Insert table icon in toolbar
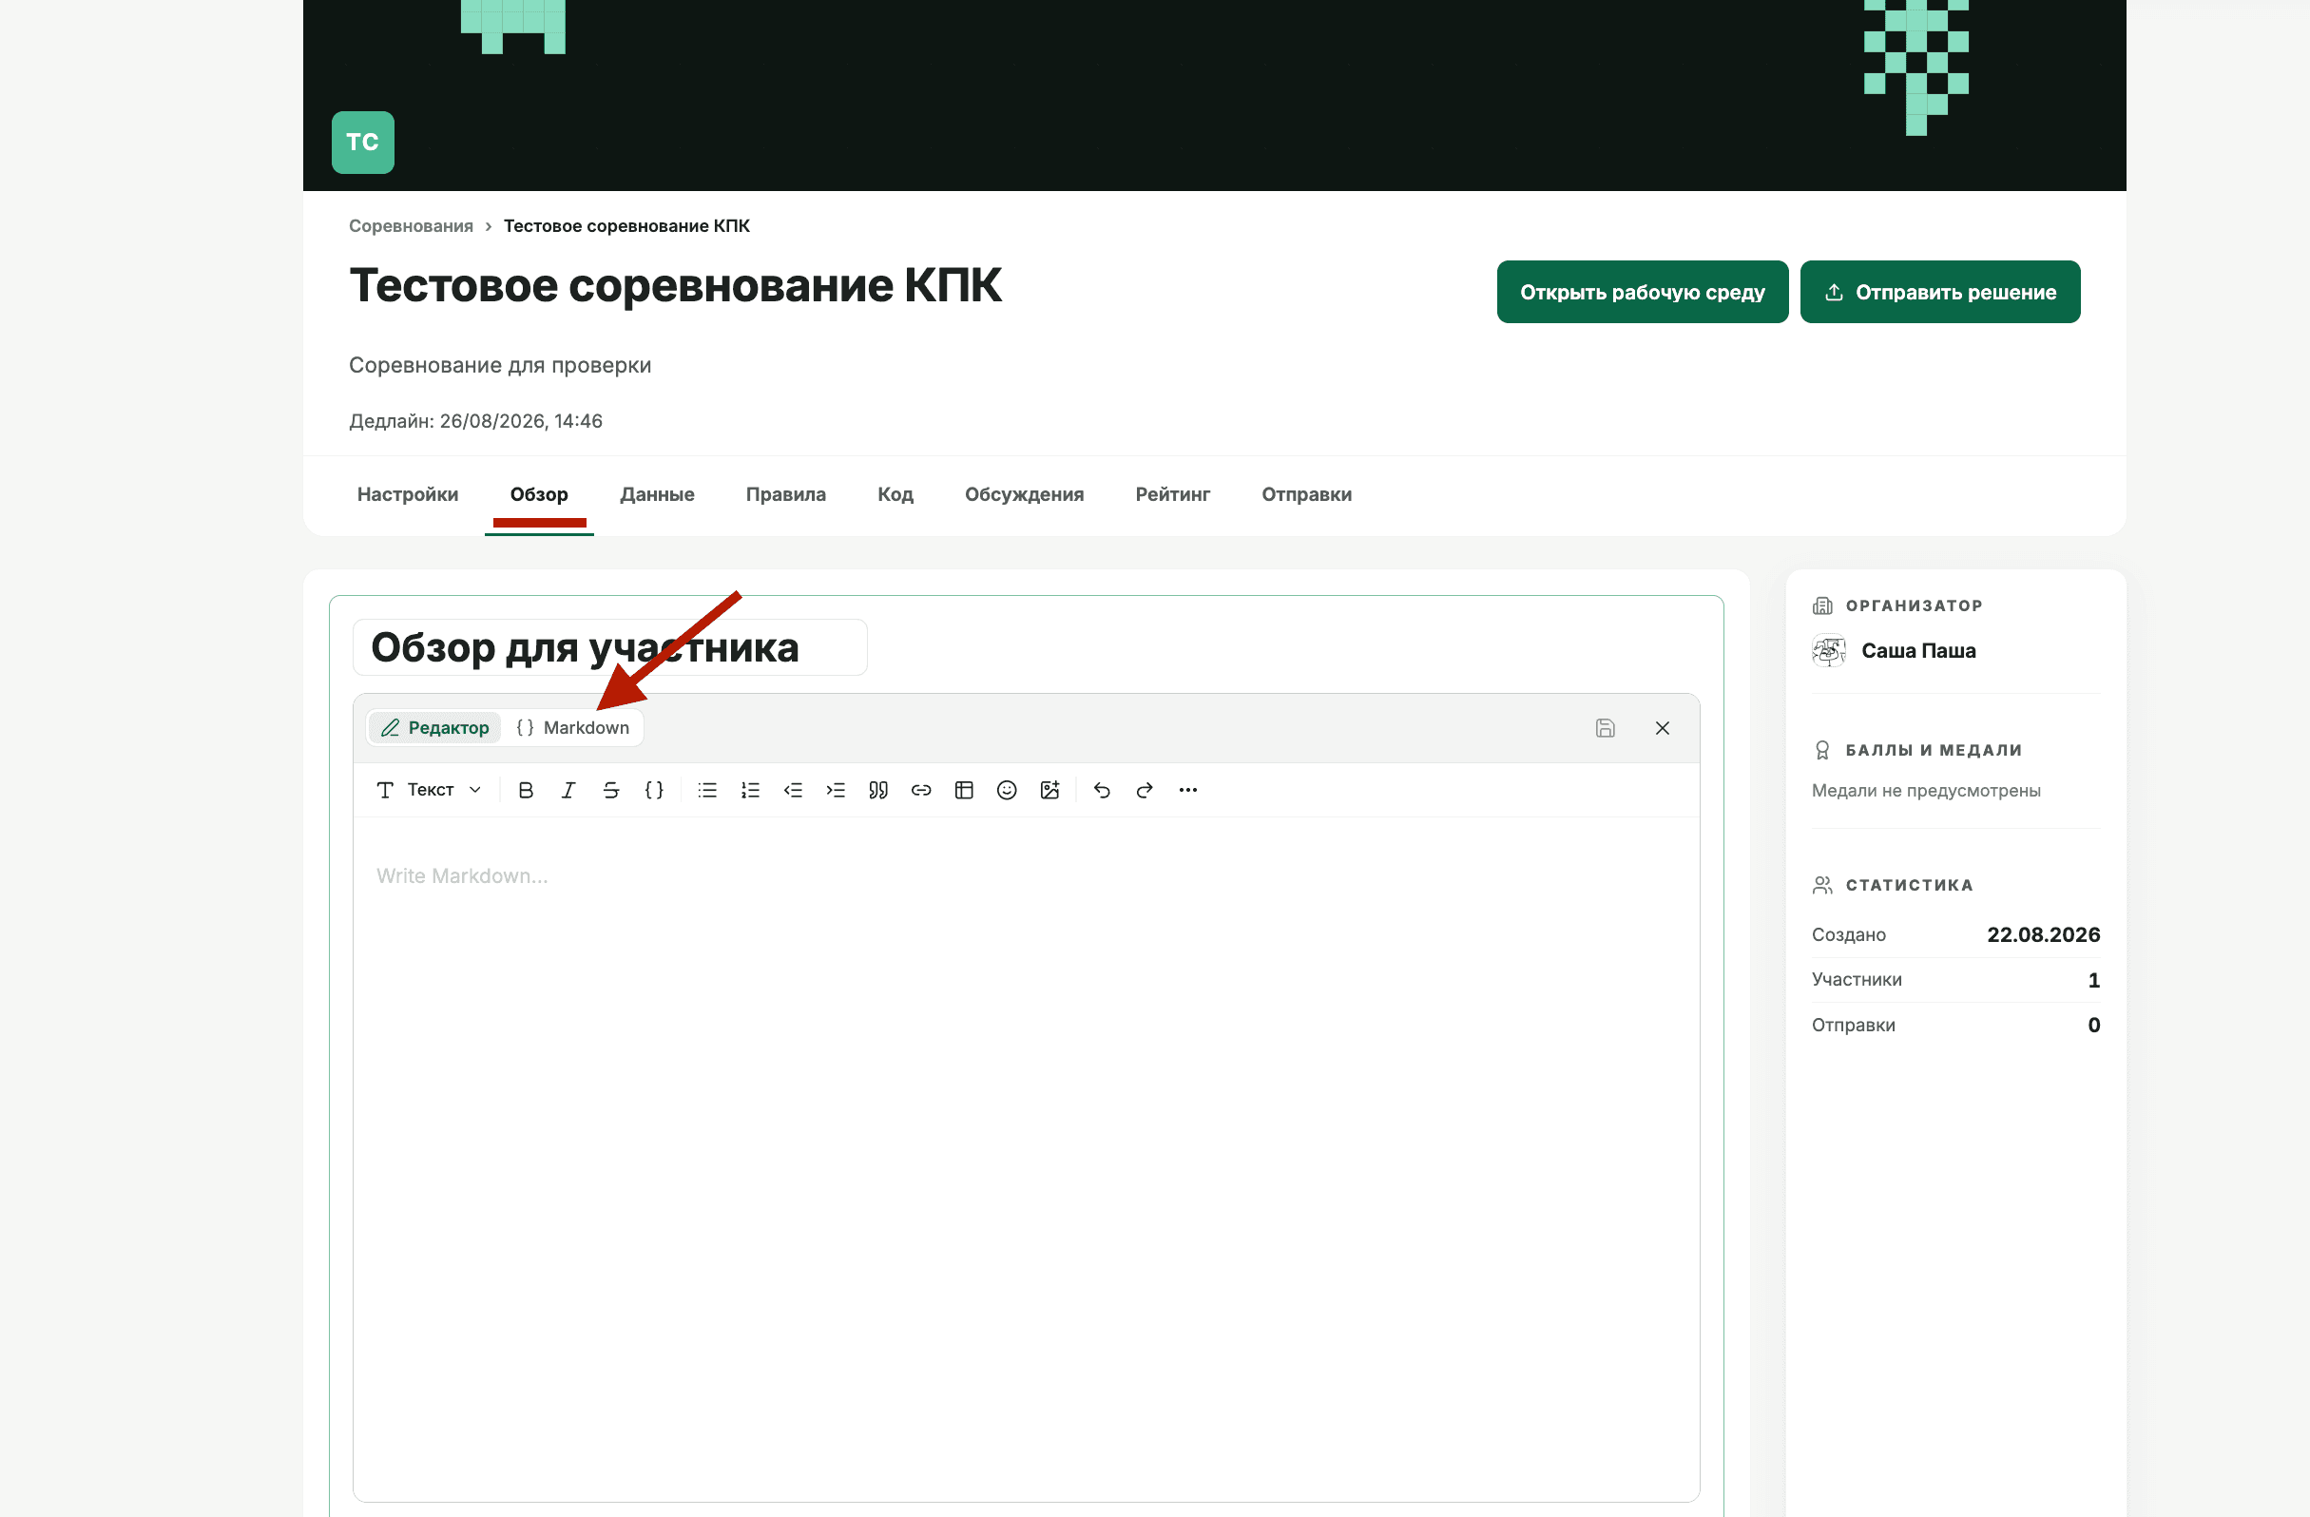The image size is (2310, 1517). point(964,790)
